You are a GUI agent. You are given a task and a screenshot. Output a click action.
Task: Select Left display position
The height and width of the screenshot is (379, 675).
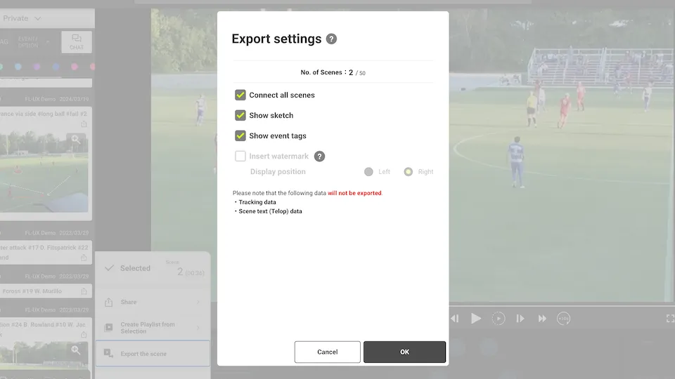coord(368,172)
